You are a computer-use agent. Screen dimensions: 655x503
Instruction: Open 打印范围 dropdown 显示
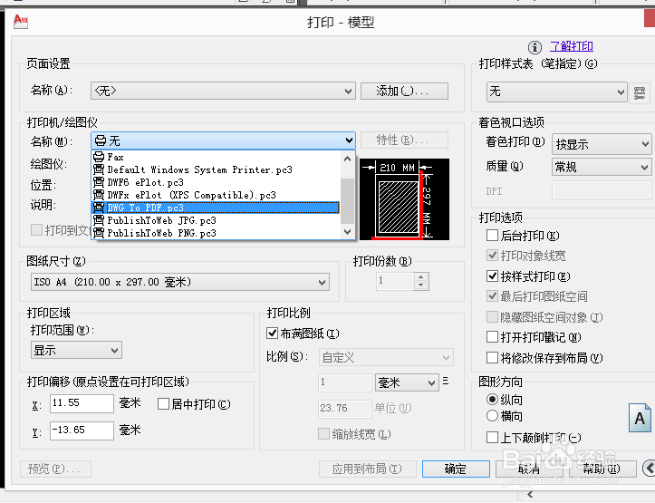76,350
